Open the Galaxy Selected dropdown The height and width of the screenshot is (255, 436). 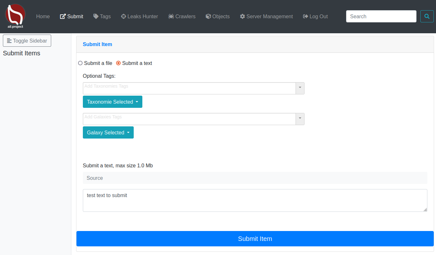point(108,132)
